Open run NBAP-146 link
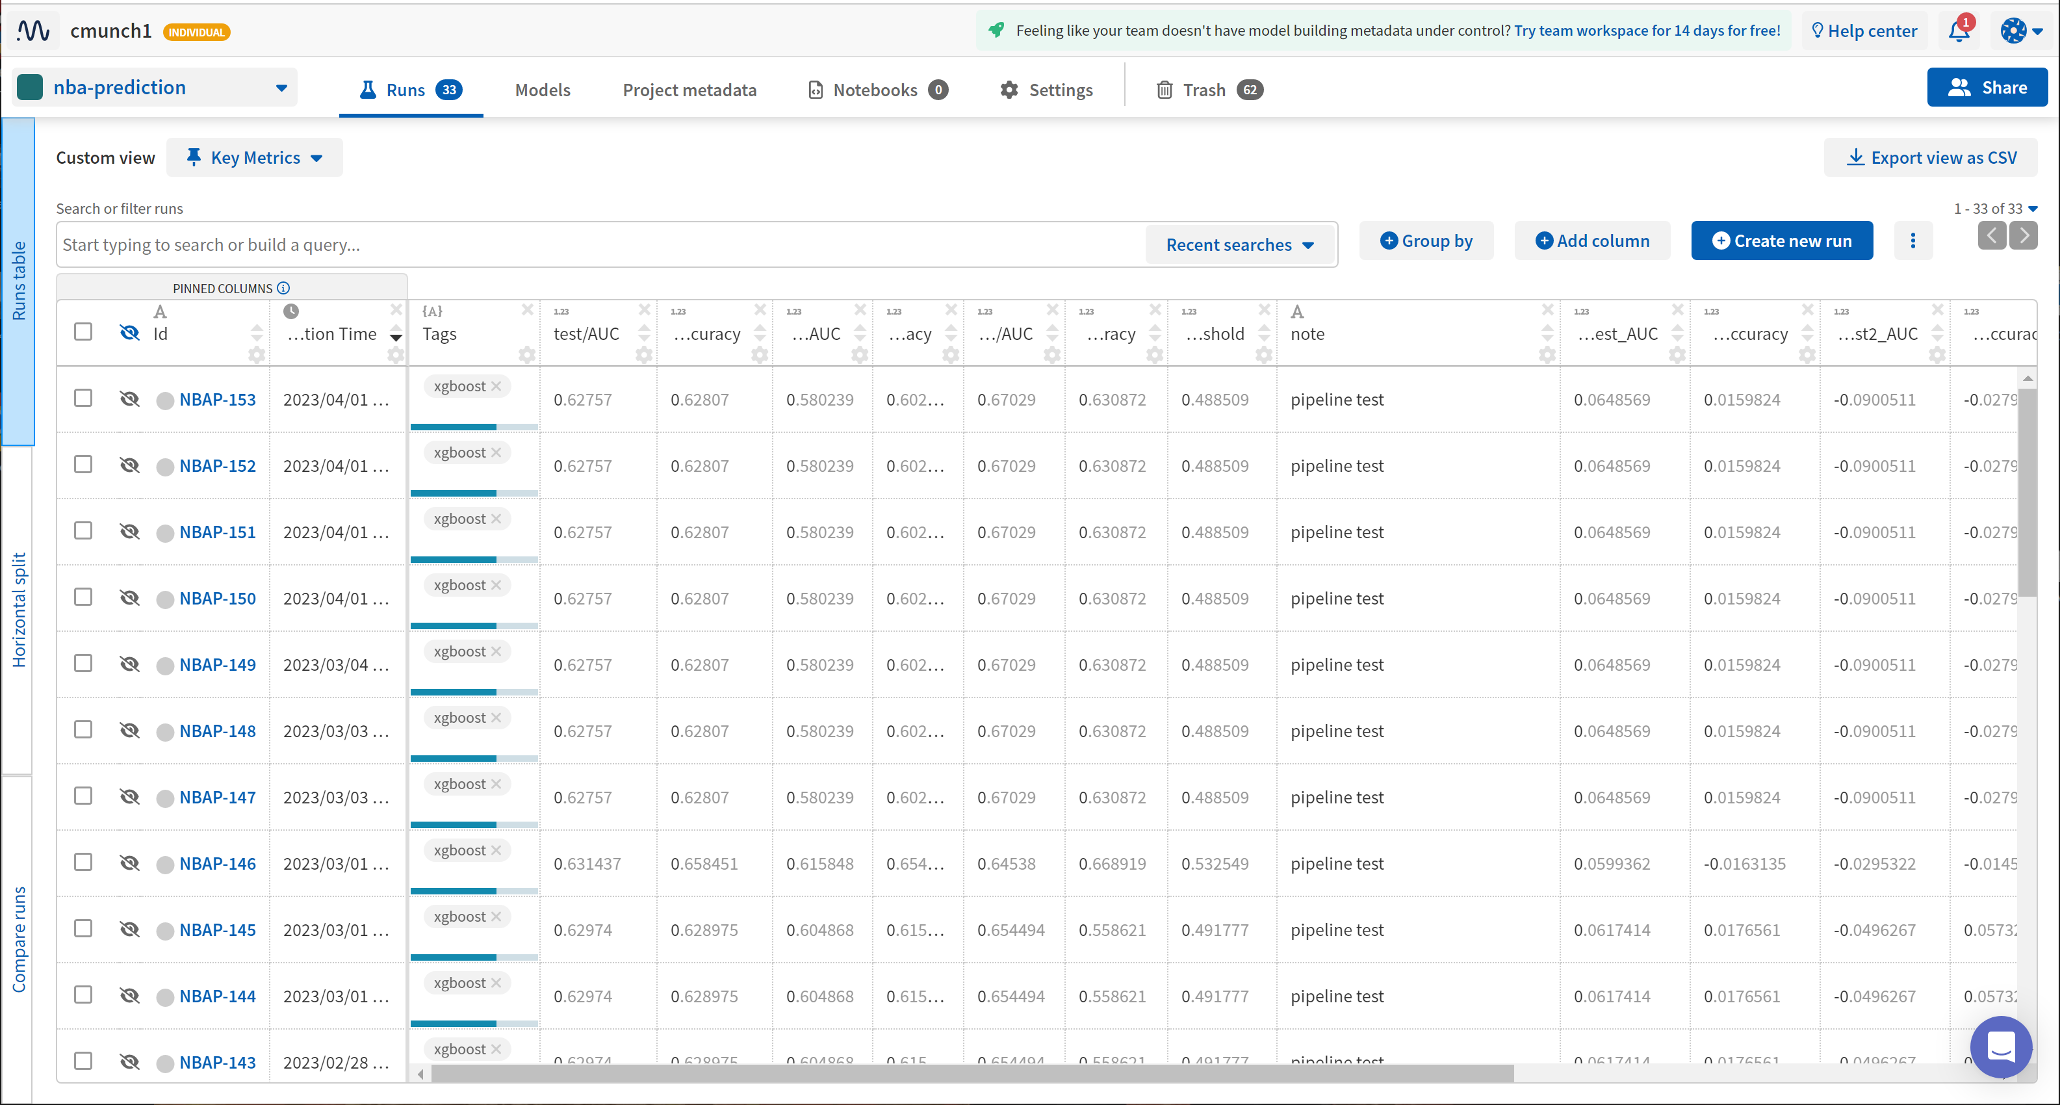 [x=218, y=863]
